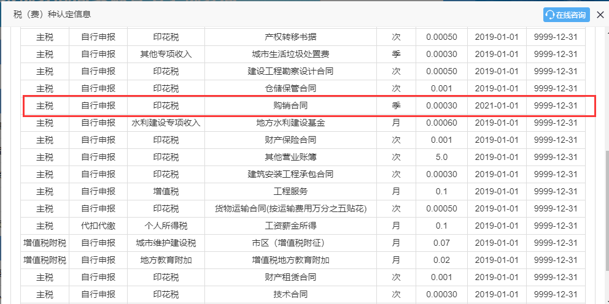The width and height of the screenshot is (609, 304).
Task: Click 主税 in the 购销合同 row
Action: 45,106
